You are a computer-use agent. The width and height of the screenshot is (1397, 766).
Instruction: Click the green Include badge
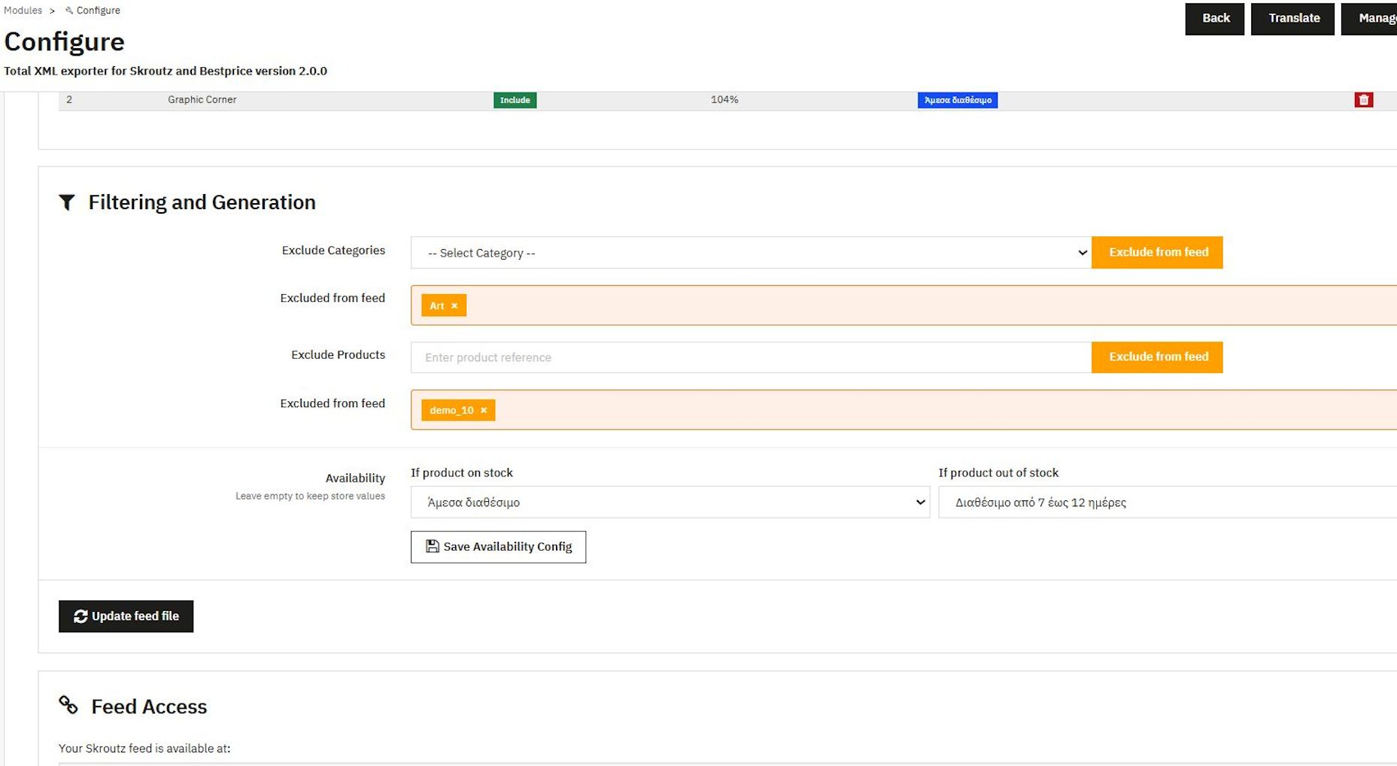515,100
